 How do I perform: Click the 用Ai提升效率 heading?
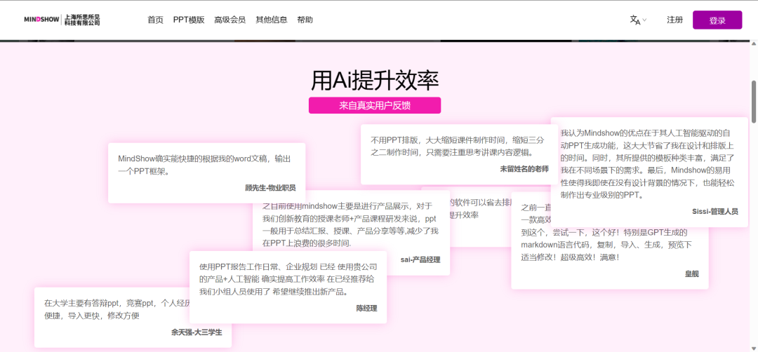click(x=375, y=81)
